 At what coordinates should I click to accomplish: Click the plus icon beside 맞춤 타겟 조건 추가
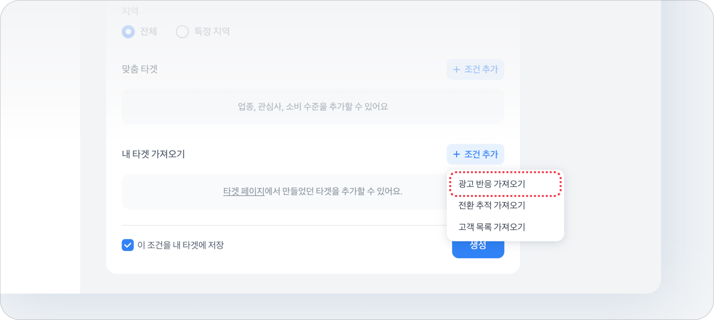[x=456, y=70]
